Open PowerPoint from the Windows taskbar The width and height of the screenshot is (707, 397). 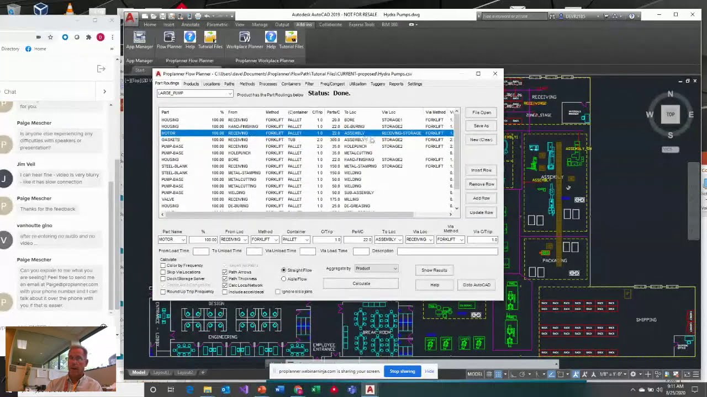(x=261, y=390)
